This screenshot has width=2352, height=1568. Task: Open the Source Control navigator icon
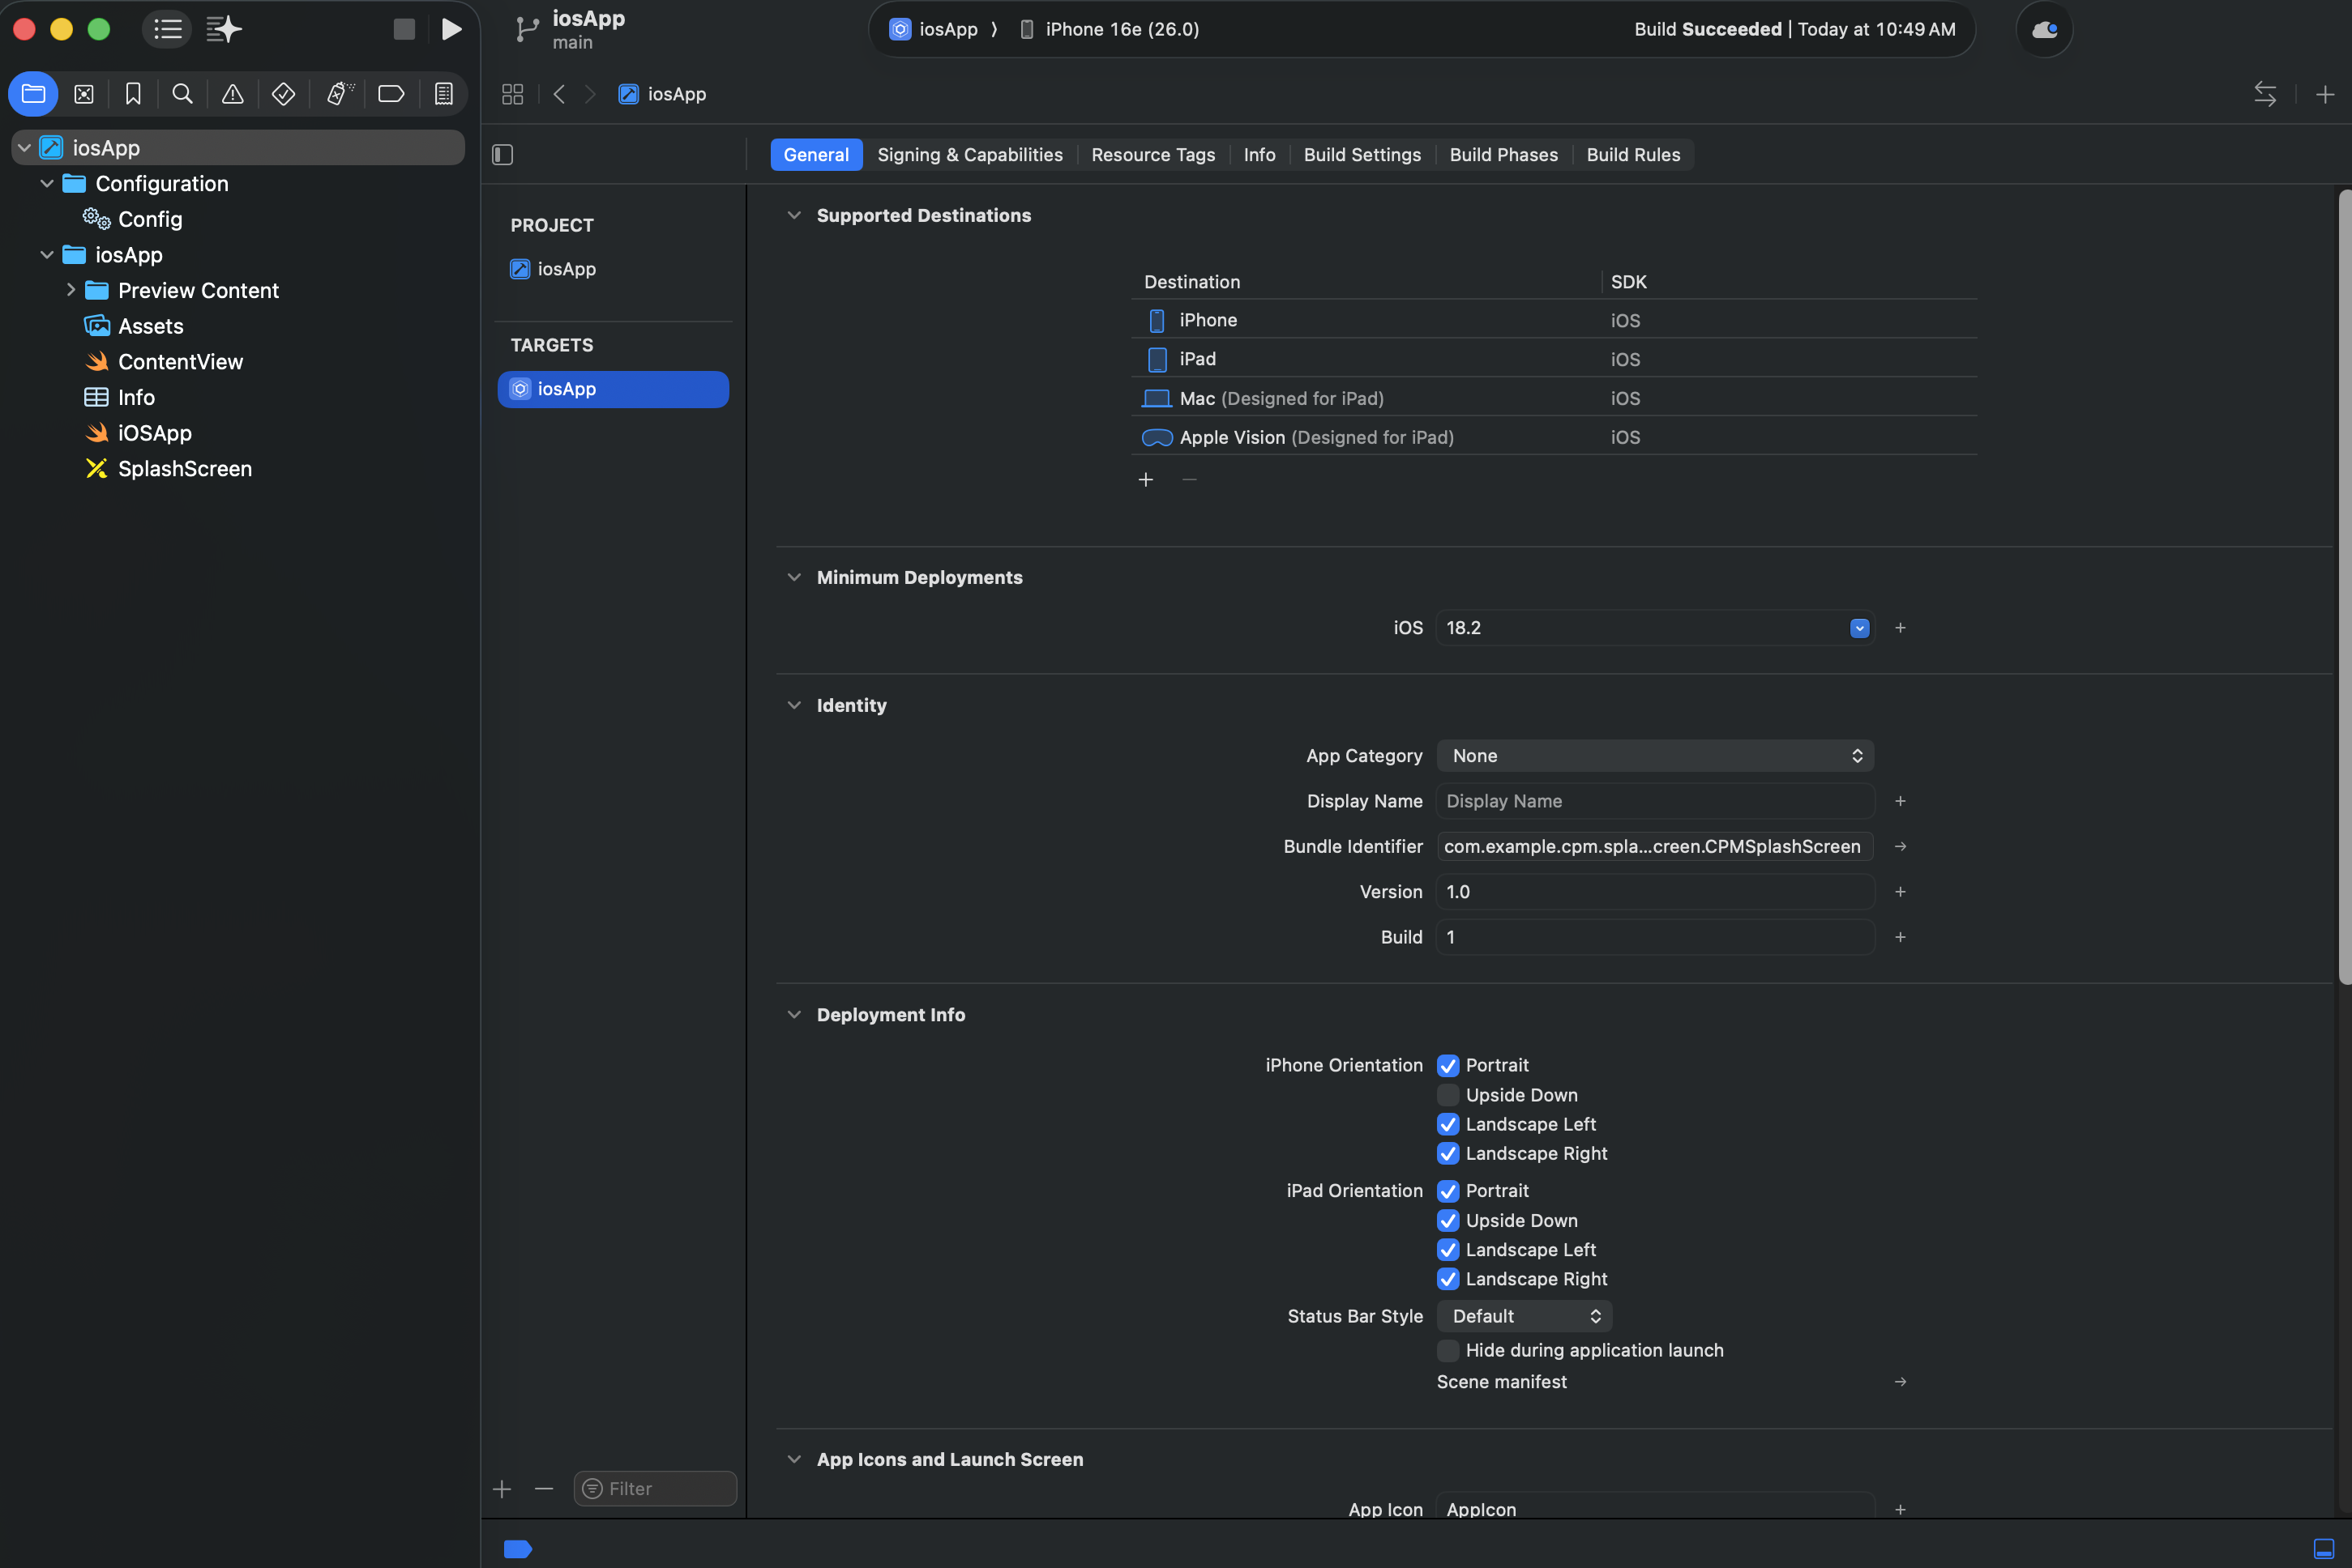(x=84, y=94)
